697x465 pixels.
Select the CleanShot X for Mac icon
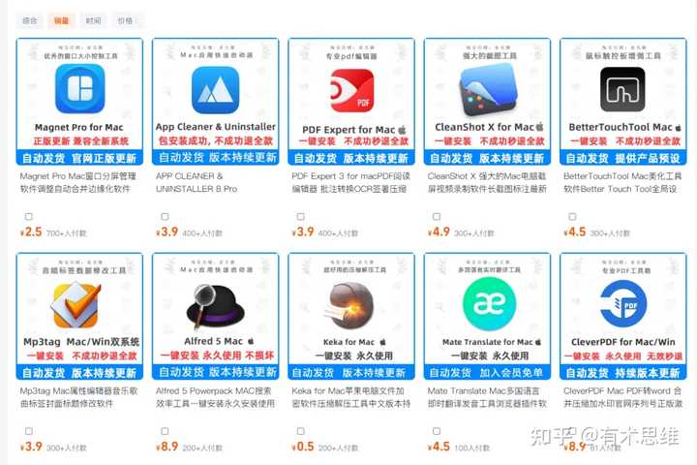click(488, 90)
